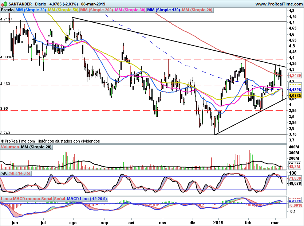This screenshot has width=304, height=226.
Task: Click the red 4,2489 moving average tag
Action: pyautogui.click(x=295, y=75)
